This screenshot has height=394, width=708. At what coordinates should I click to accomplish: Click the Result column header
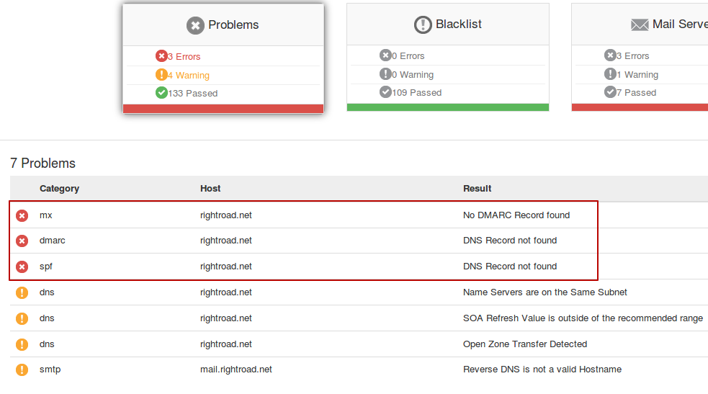[477, 189]
